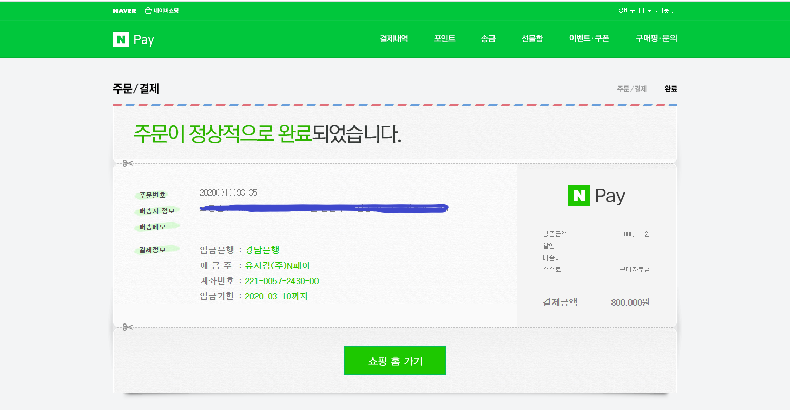Select account number 221-0057-2430-00

(282, 281)
